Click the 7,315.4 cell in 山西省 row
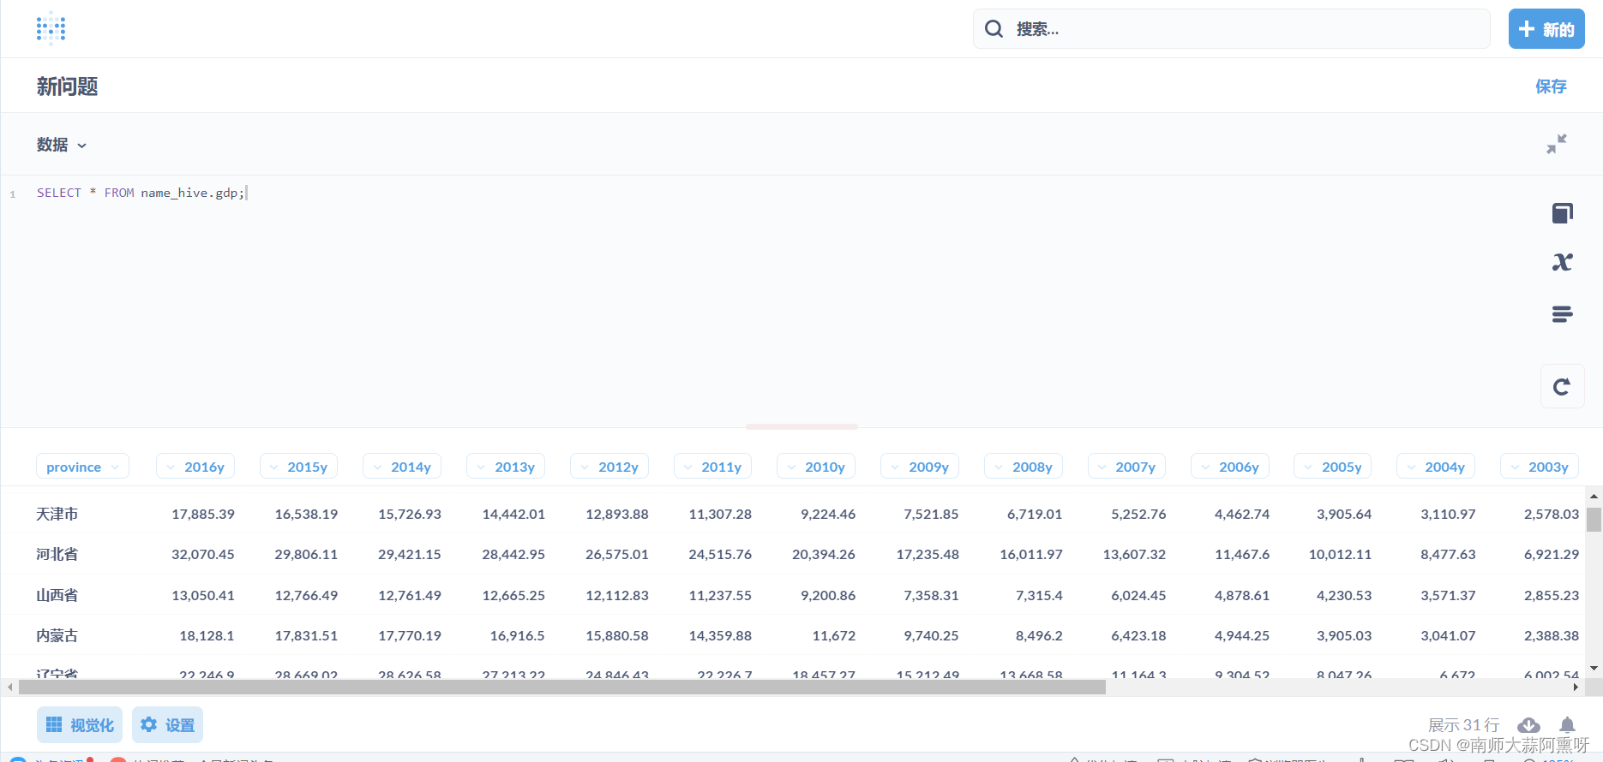The image size is (1603, 762). point(1039,595)
